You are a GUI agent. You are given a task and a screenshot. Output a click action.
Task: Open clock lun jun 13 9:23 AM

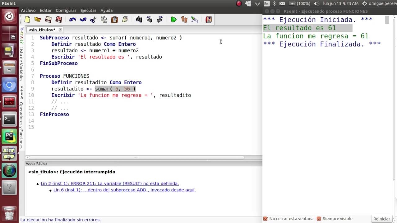[x=341, y=3]
